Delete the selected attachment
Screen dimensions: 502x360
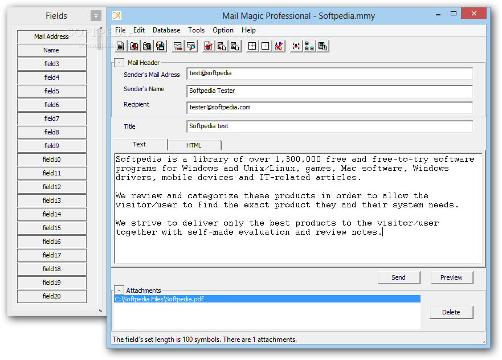451,312
